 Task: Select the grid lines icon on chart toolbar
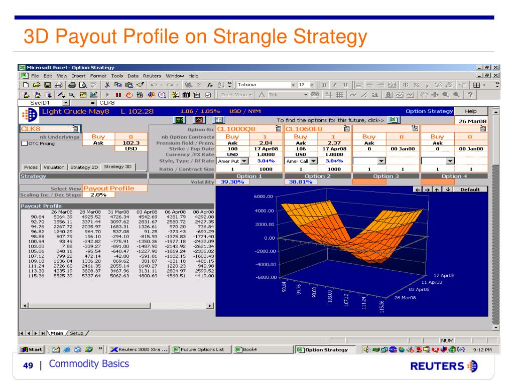(x=340, y=95)
